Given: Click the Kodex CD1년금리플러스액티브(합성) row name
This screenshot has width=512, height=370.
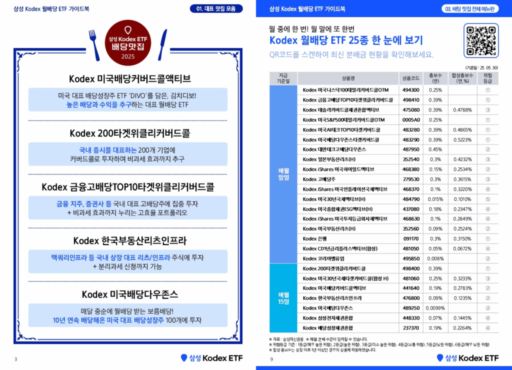Looking at the screenshot, I should (x=340, y=248).
